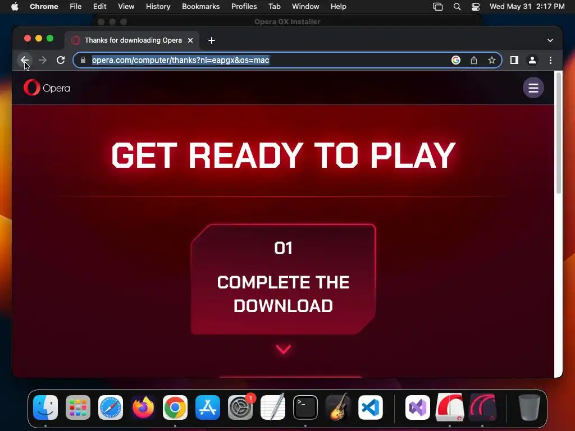Open Finder from the Dock
Screen dimensions: 575x431
(45, 407)
